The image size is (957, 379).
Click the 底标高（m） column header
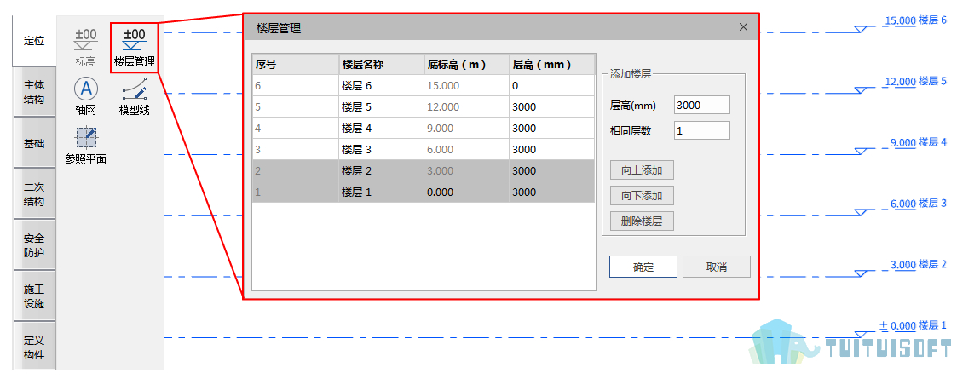(x=467, y=65)
